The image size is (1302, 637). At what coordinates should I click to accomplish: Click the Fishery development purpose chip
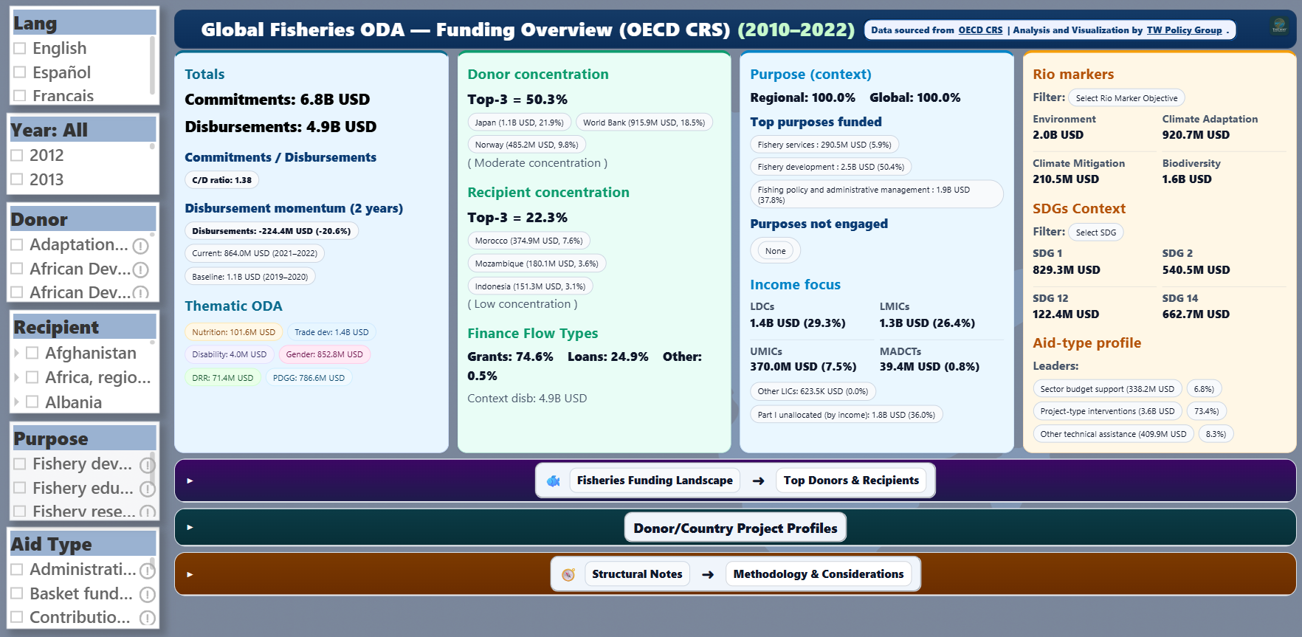pyautogui.click(x=831, y=167)
